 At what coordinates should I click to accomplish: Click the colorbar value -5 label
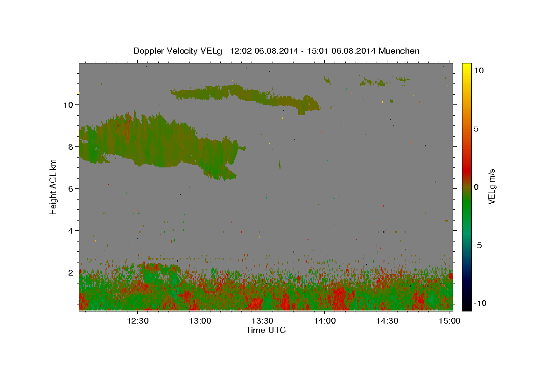(478, 245)
